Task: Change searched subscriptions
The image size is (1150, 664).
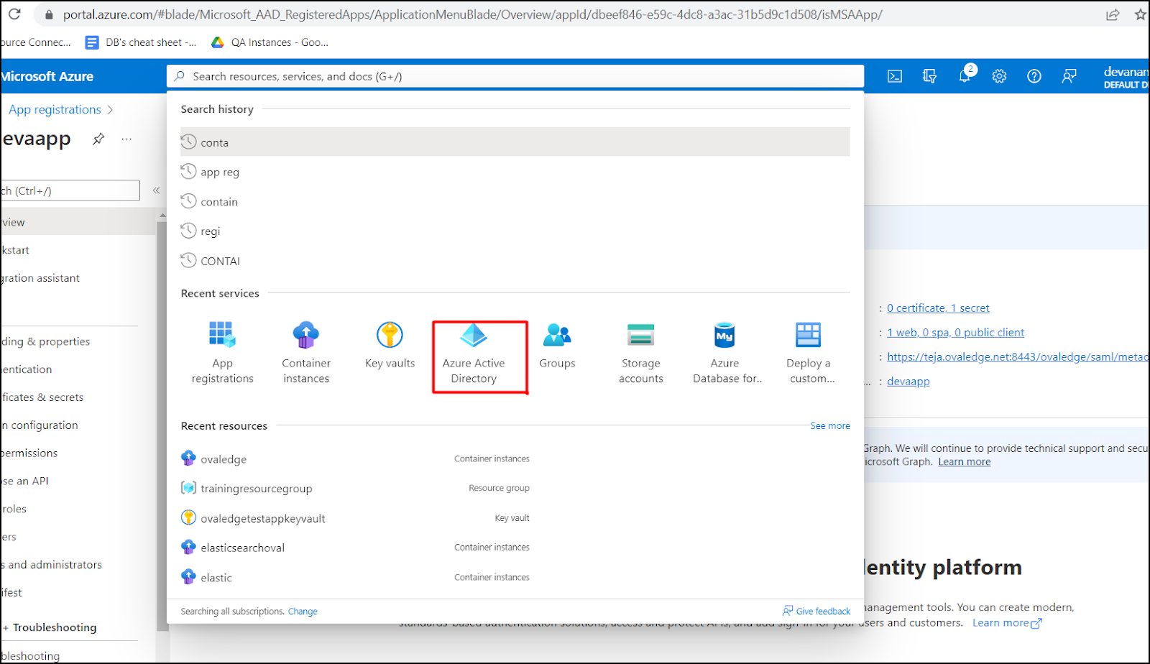Action: click(303, 612)
